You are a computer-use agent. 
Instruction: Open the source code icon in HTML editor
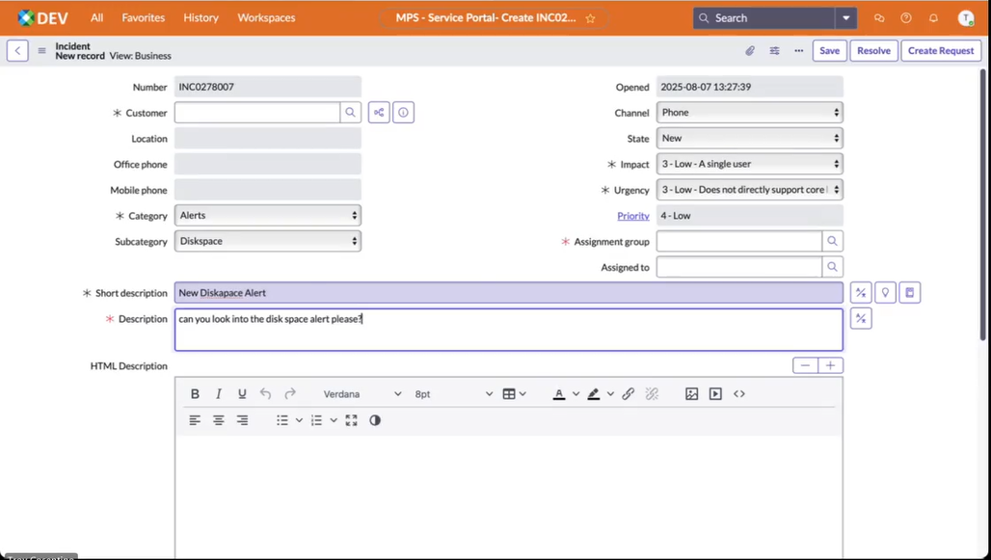coord(738,393)
